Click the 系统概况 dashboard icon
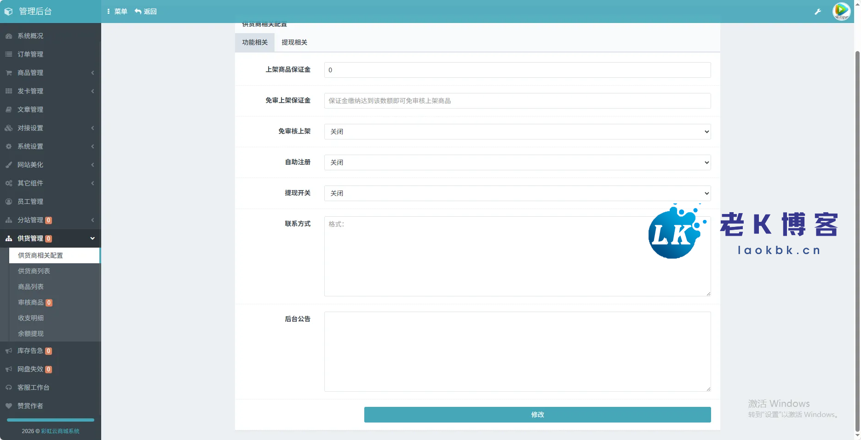 pyautogui.click(x=9, y=36)
